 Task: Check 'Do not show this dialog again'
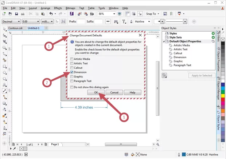pyautogui.click(x=72, y=87)
